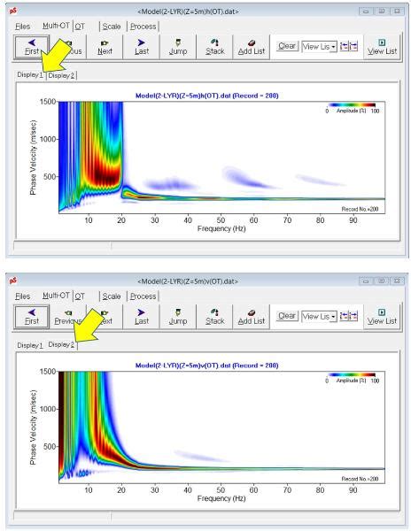Click amplitude color bar in top h(OT) chart
This screenshot has width=411, height=531.
click(x=352, y=105)
